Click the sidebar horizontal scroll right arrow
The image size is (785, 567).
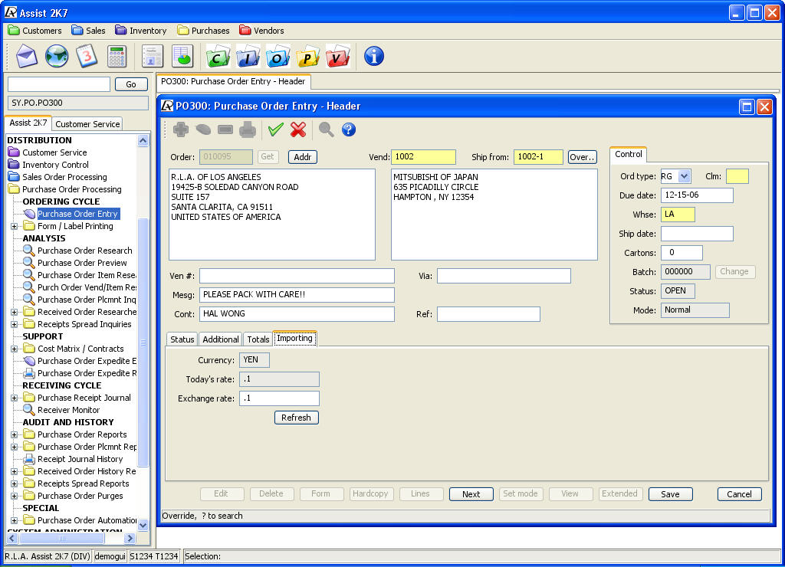tap(130, 539)
